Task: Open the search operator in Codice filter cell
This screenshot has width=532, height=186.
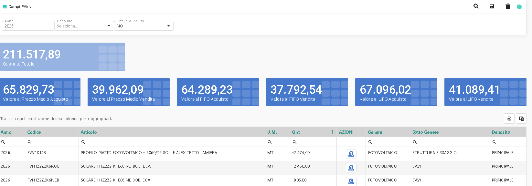Action: 29,142
